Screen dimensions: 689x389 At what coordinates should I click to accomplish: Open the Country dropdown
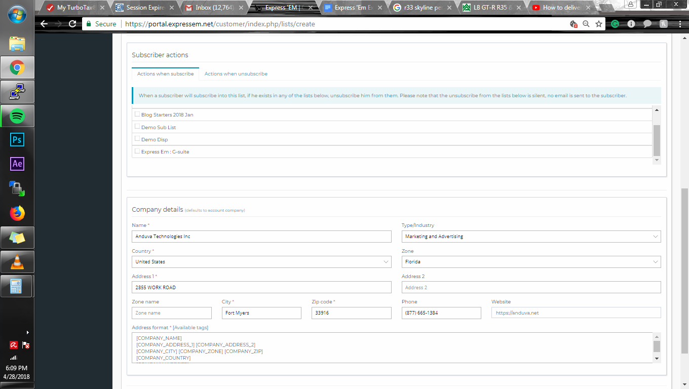tap(261, 262)
